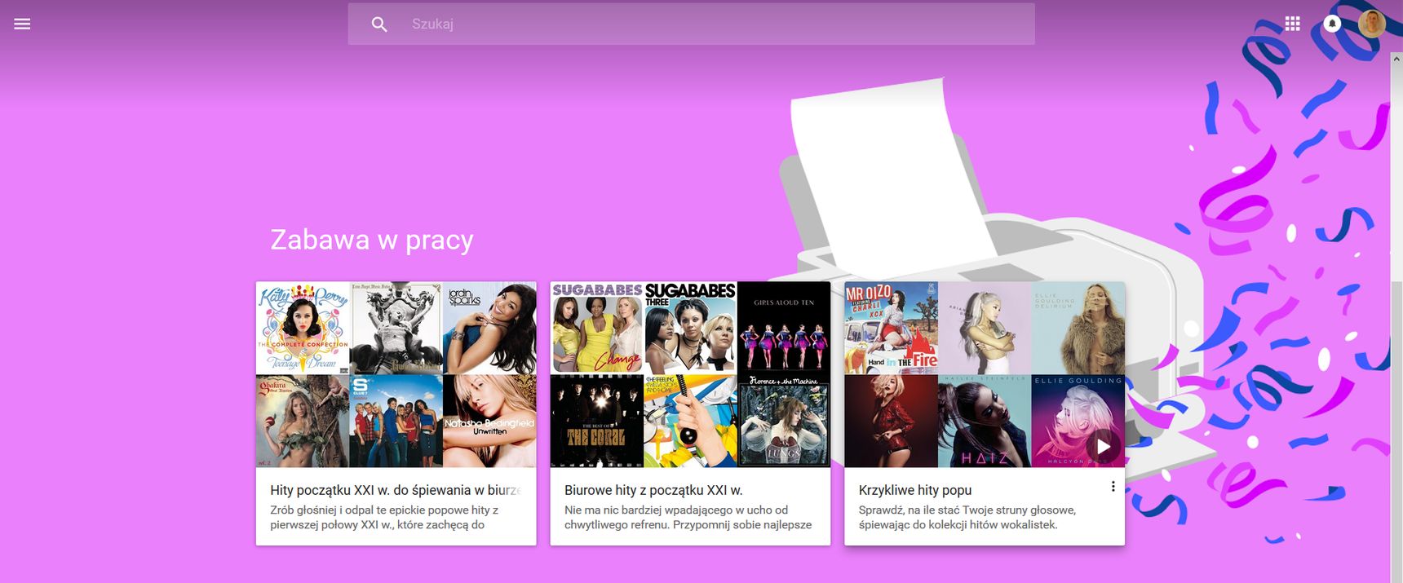Screen dimensions: 1403x583
Task: Select the Mr Oizo Hand in the Fire cover
Action: 892,328
